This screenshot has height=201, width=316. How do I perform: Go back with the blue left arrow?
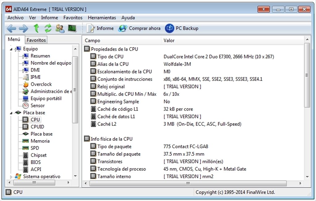point(11,28)
